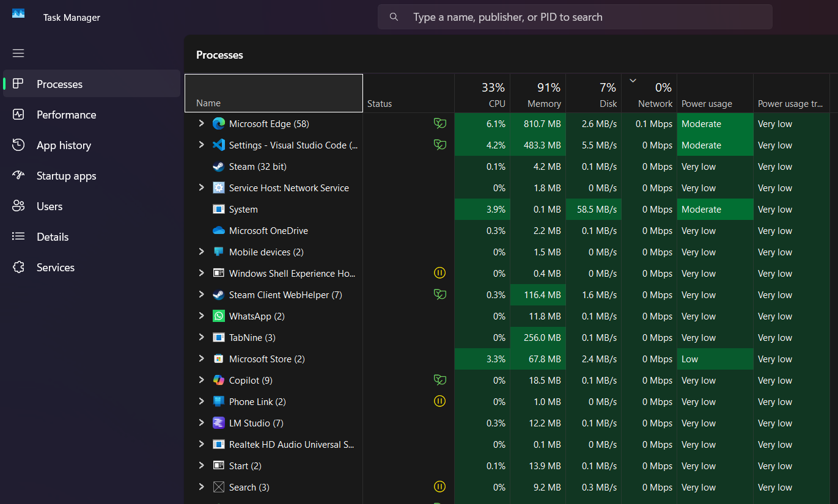The height and width of the screenshot is (504, 838).
Task: Open the Users page
Action: [x=92, y=206]
